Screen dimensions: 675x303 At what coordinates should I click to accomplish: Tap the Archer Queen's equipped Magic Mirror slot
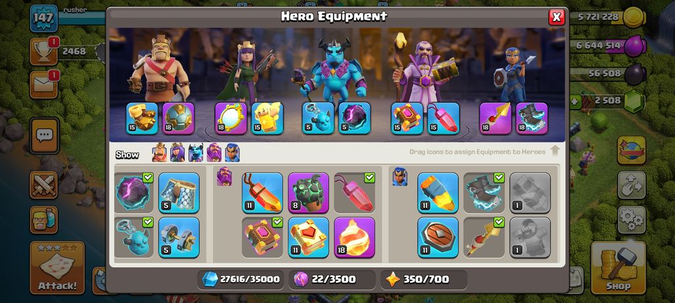(231, 118)
